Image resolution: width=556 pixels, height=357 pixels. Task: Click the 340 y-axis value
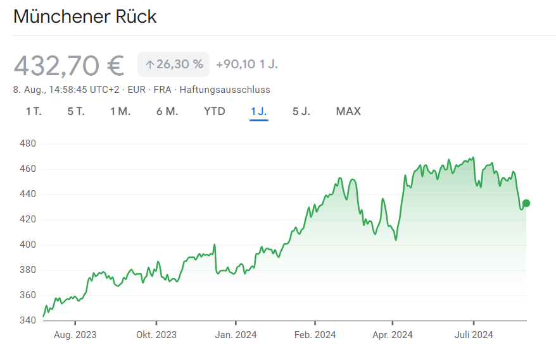point(28,320)
